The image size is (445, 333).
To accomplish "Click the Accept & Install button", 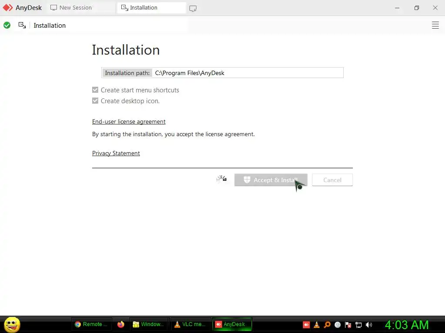I will [271, 180].
